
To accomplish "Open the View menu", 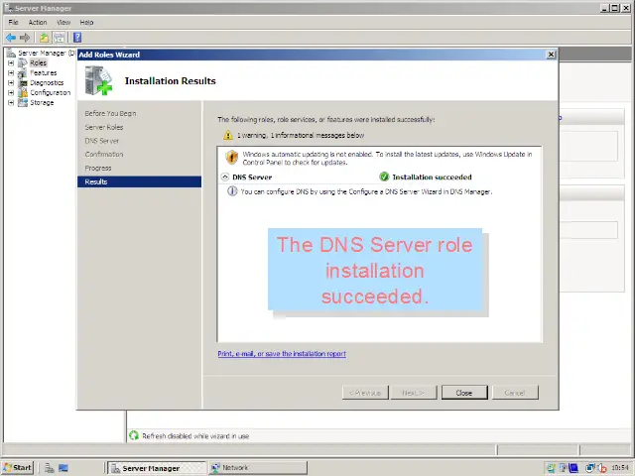I will click(63, 22).
